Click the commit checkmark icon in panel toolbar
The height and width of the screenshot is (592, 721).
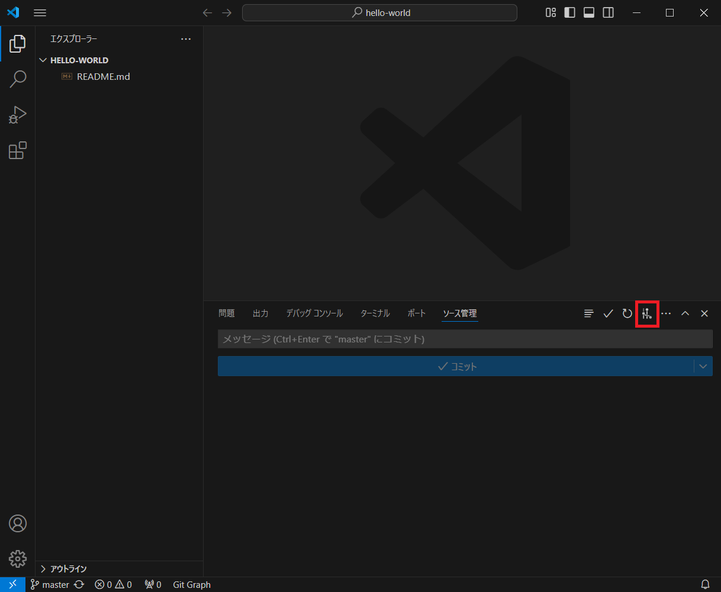tap(608, 313)
